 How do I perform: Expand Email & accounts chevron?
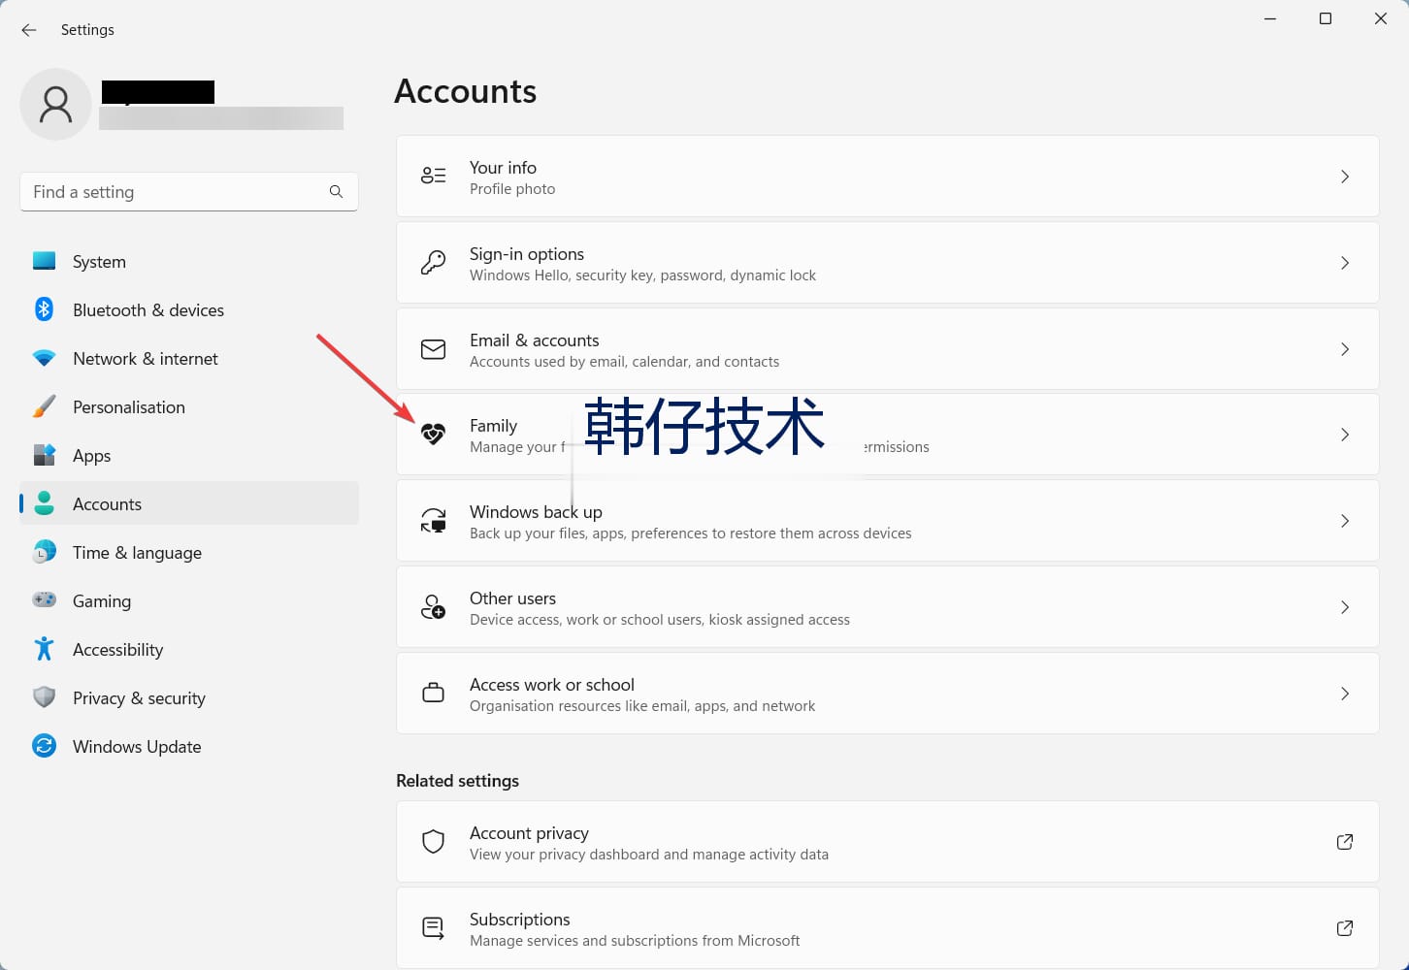pos(1345,349)
